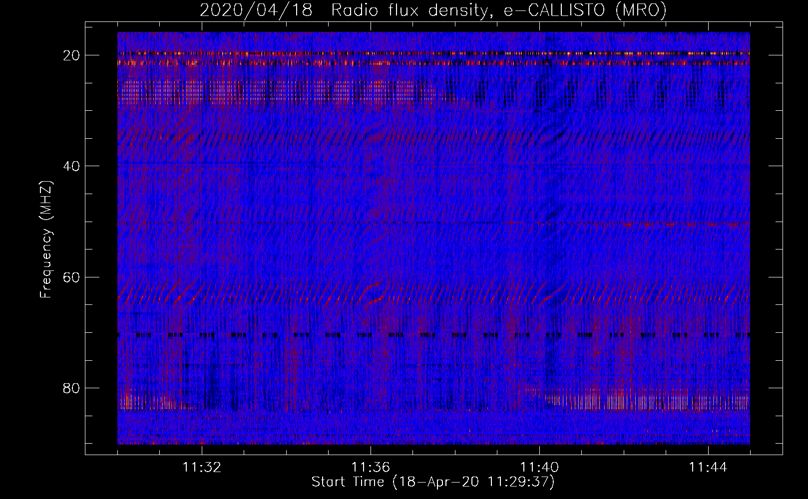Click the 11:40 time tick label
Viewport: 808px width, 499px height.
539,468
